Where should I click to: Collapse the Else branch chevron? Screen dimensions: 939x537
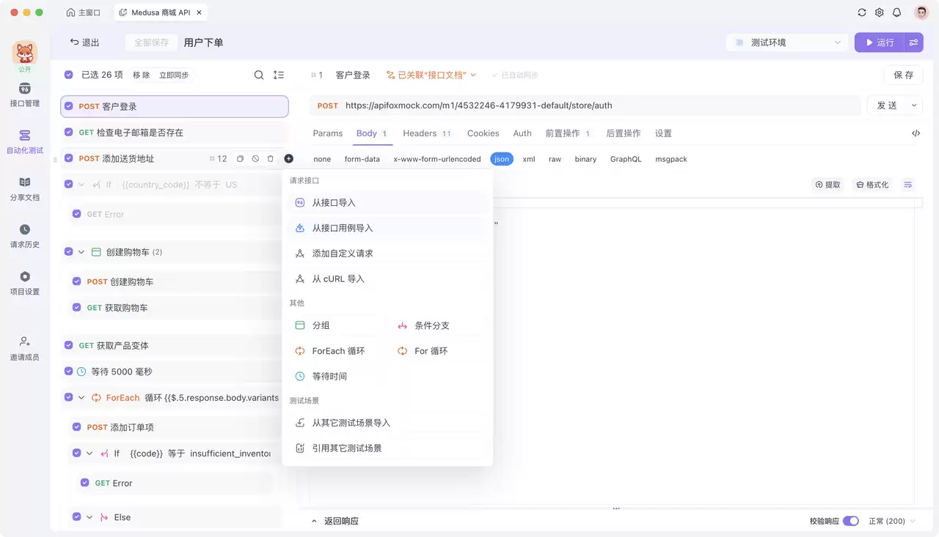click(89, 517)
